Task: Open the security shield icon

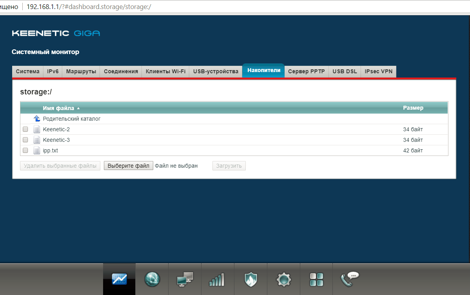Action: [250, 279]
